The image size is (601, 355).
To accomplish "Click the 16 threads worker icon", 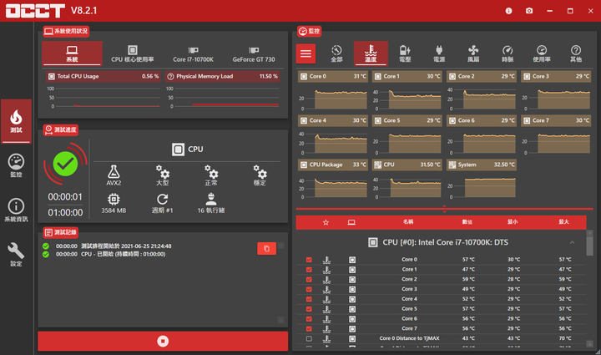I will tap(211, 199).
